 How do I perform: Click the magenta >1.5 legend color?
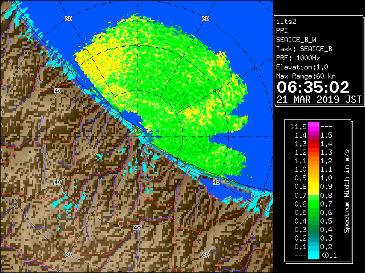point(314,127)
